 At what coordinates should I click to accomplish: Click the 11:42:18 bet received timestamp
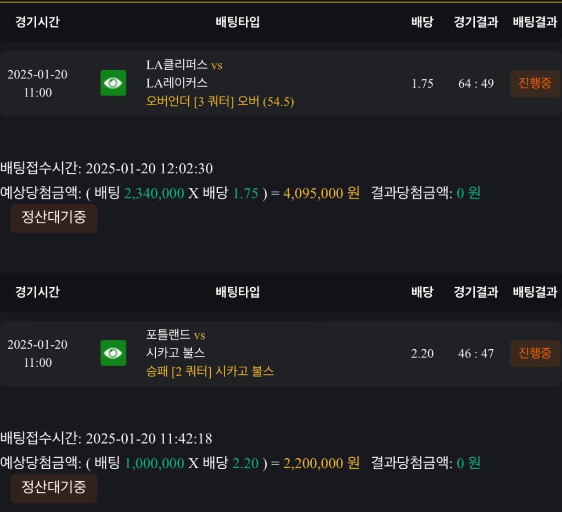point(186,439)
